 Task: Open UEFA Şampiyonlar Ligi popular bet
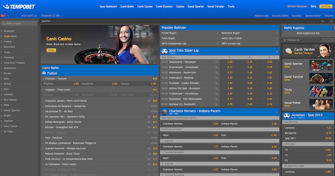tap(190, 44)
